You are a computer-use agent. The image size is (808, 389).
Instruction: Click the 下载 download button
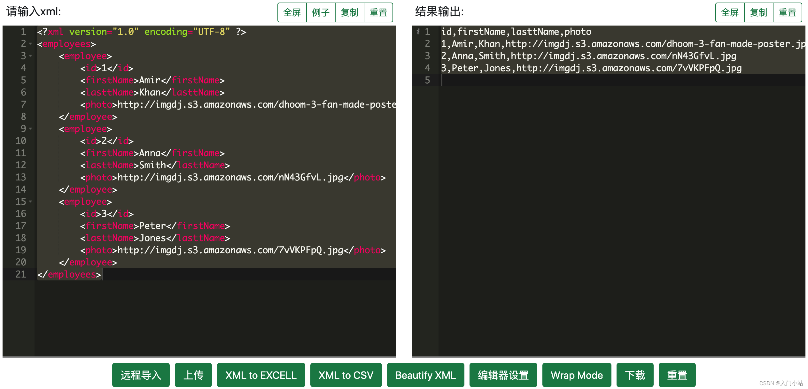635,375
